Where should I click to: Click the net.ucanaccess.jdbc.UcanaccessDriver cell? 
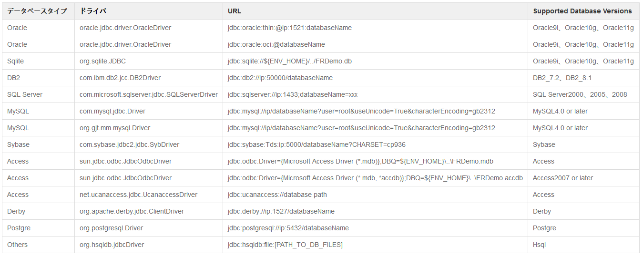coord(148,195)
